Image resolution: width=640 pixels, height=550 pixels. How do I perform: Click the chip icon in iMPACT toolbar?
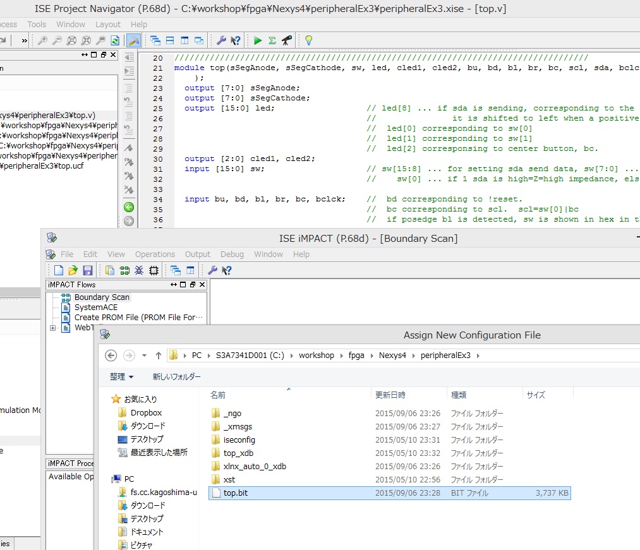tap(154, 270)
